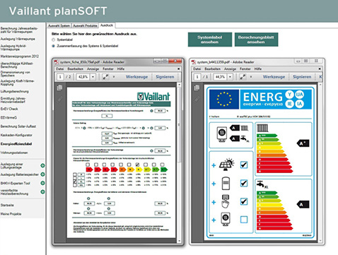338x255 pixels.
Task: Click the PDF icon in system_b4411359 window title bar
Action: click(194, 62)
